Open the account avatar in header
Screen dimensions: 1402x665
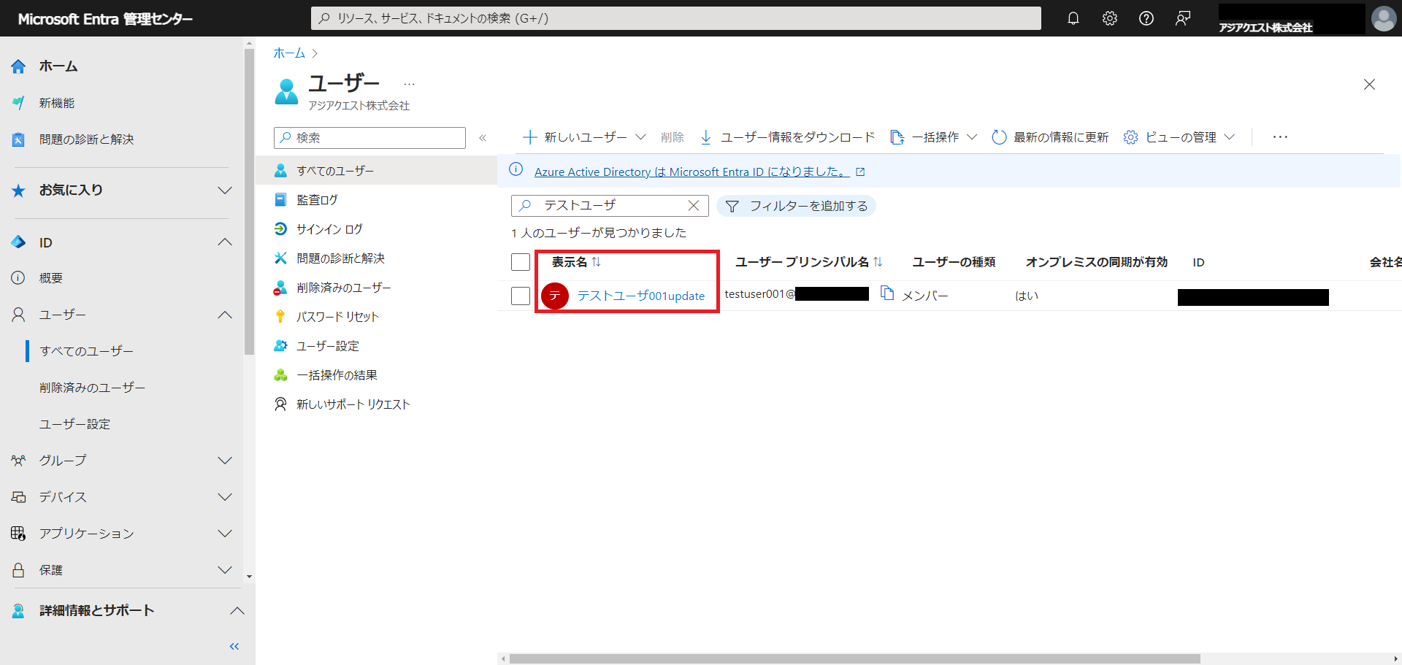1383,18
